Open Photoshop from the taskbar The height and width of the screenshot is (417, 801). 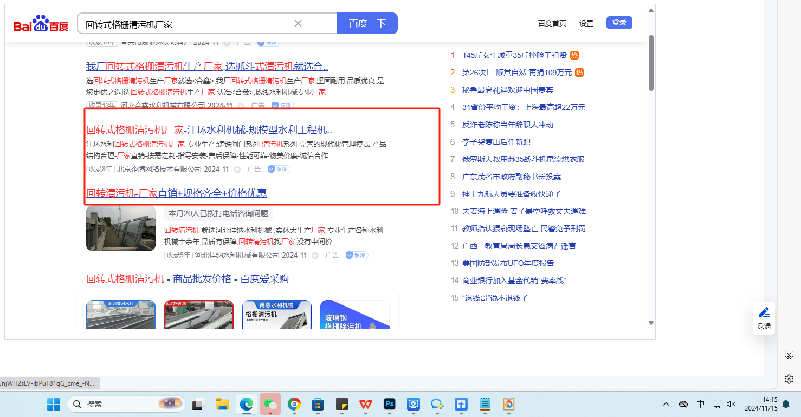click(x=389, y=404)
